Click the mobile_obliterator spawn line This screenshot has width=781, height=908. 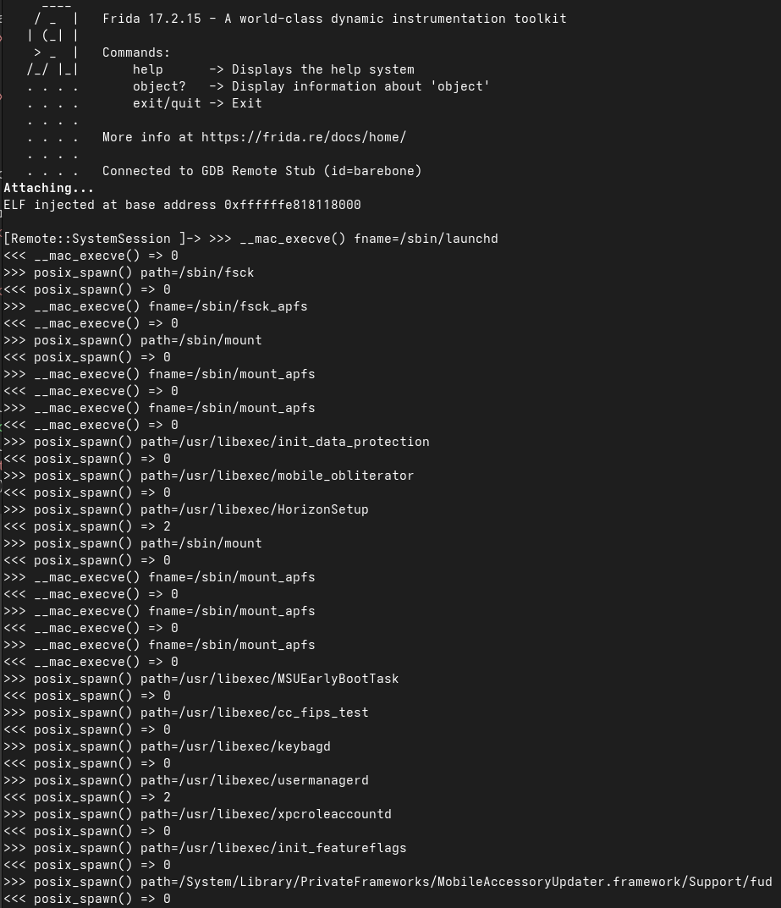tap(208, 476)
